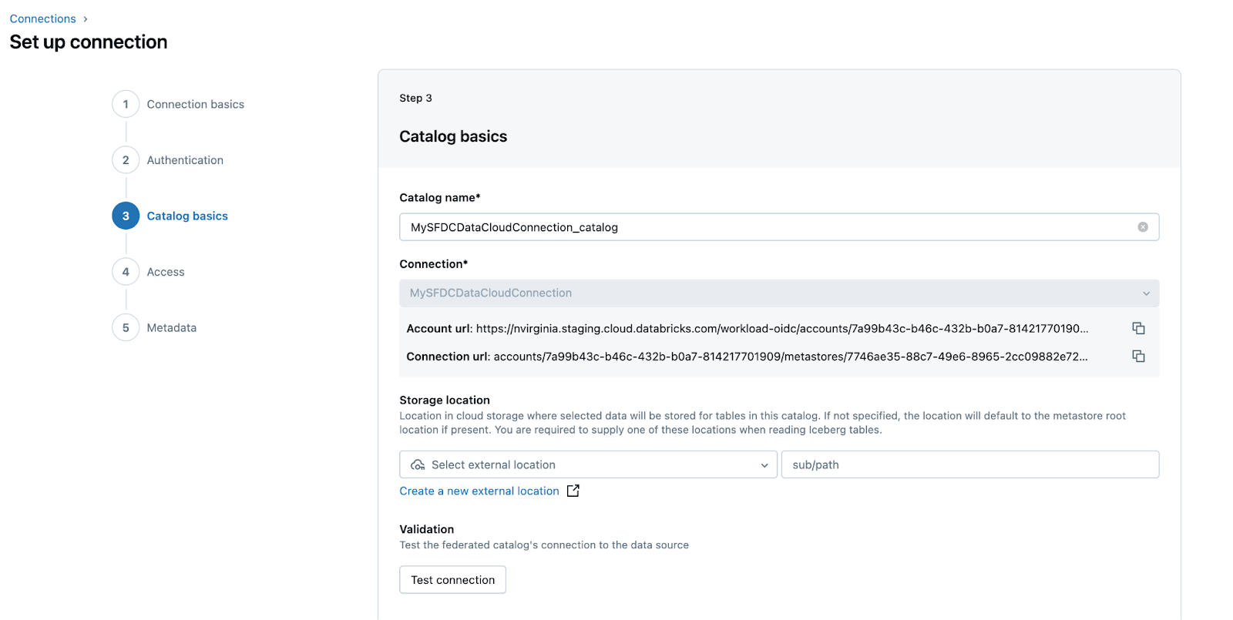Clear the Catalog name field
The image size is (1233, 620).
pos(1143,227)
